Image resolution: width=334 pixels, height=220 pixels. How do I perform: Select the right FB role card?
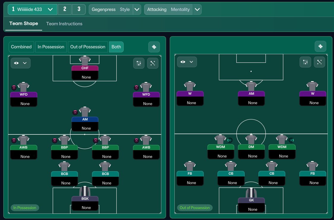(313, 178)
